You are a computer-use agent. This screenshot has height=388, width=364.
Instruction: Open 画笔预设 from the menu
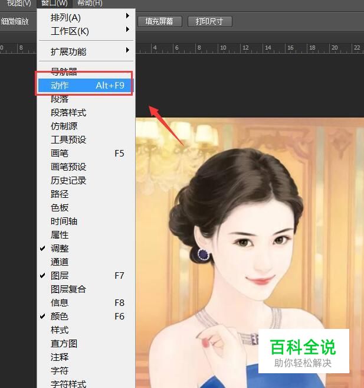(86, 167)
